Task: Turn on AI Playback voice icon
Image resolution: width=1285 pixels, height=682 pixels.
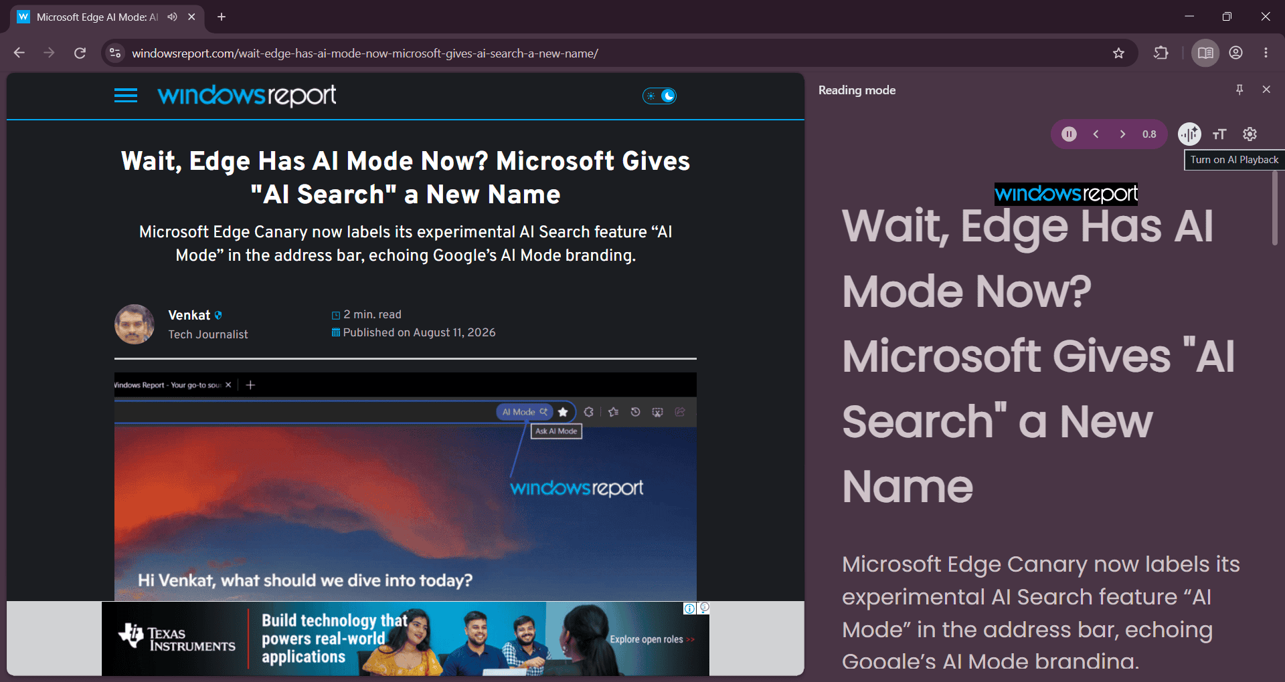Action: pyautogui.click(x=1189, y=134)
